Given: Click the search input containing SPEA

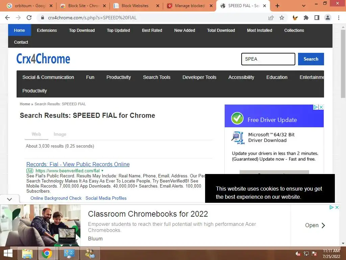Looking at the screenshot, I should coord(268,59).
